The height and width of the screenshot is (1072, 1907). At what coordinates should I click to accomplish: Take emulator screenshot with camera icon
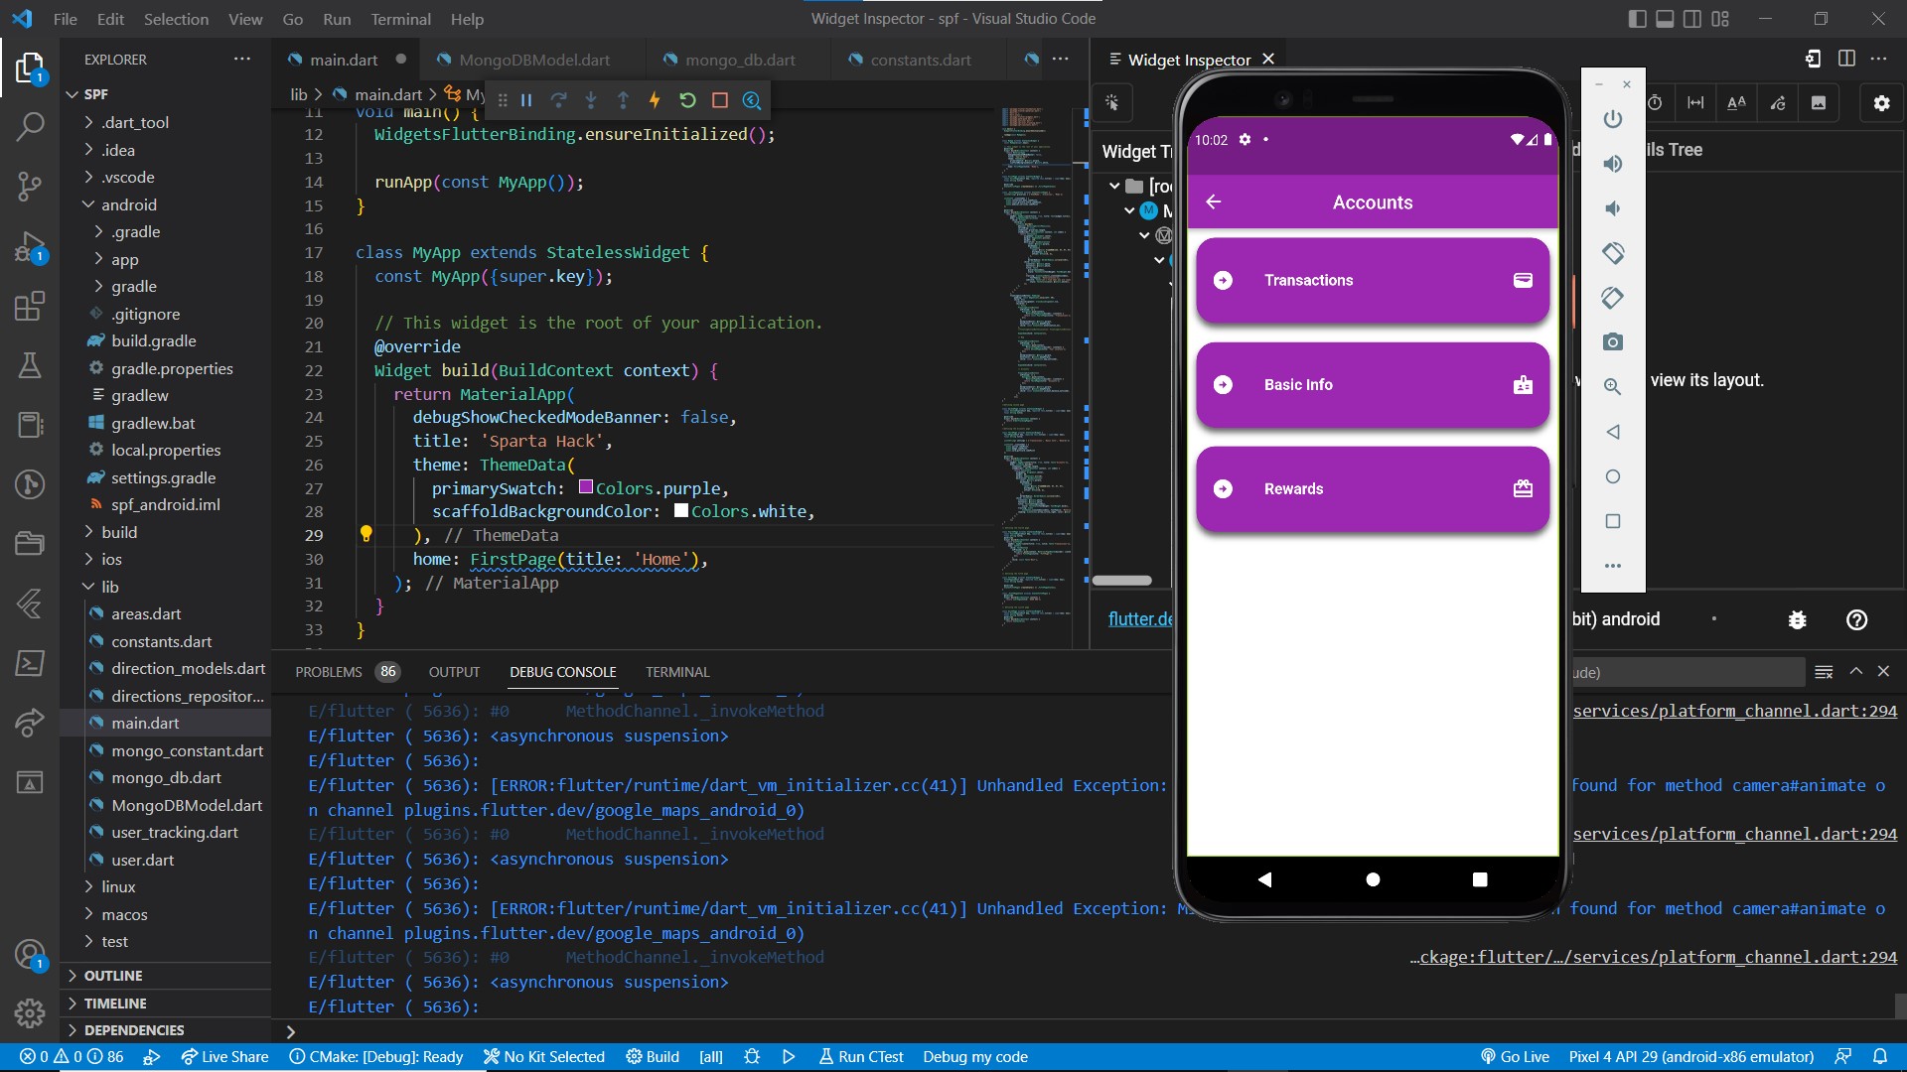pyautogui.click(x=1613, y=342)
